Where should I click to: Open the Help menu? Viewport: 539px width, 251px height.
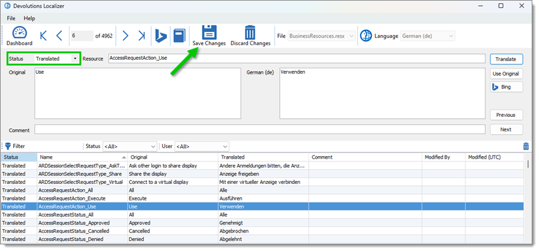29,18
